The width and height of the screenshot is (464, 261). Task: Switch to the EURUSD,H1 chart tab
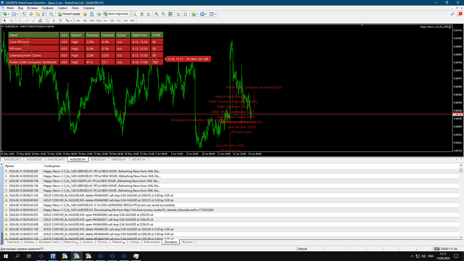(x=98, y=159)
